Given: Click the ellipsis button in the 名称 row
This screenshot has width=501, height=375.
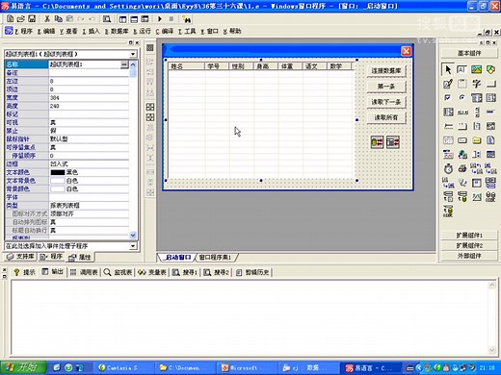Looking at the screenshot, I should point(124,64).
